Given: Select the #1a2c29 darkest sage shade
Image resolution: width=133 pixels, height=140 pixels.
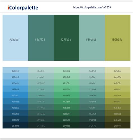Looking at the screenshot, I should pyautogui.click(x=92, y=125).
